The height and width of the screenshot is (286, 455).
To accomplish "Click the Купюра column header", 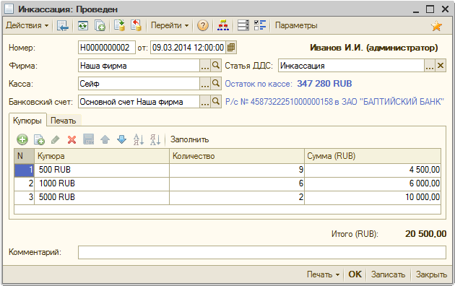I will tap(102, 156).
